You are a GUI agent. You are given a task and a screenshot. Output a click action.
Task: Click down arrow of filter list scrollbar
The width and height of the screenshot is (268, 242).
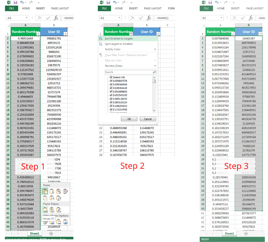click(154, 111)
